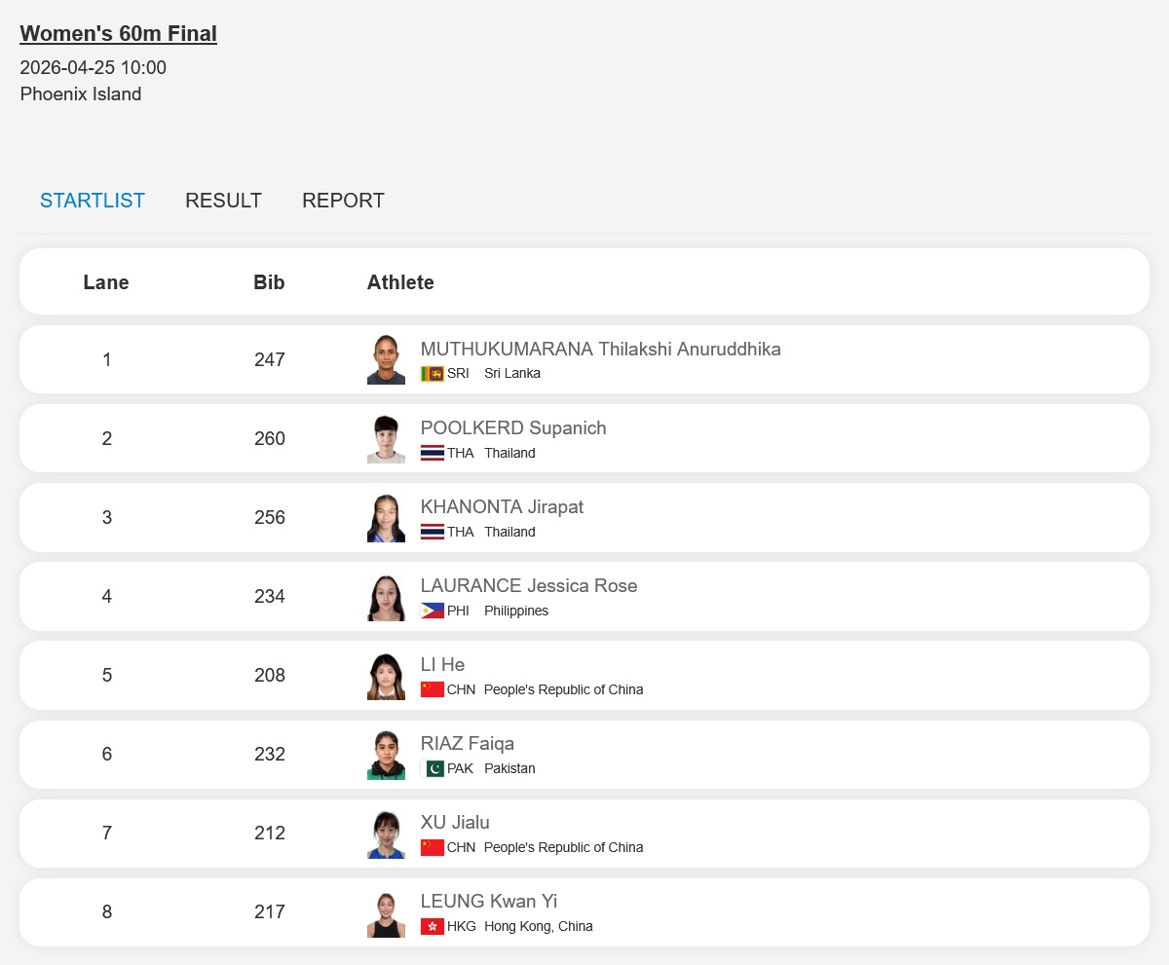This screenshot has height=965, width=1169.
Task: Click LEUNG Kwan Yi name
Action: pyautogui.click(x=489, y=901)
